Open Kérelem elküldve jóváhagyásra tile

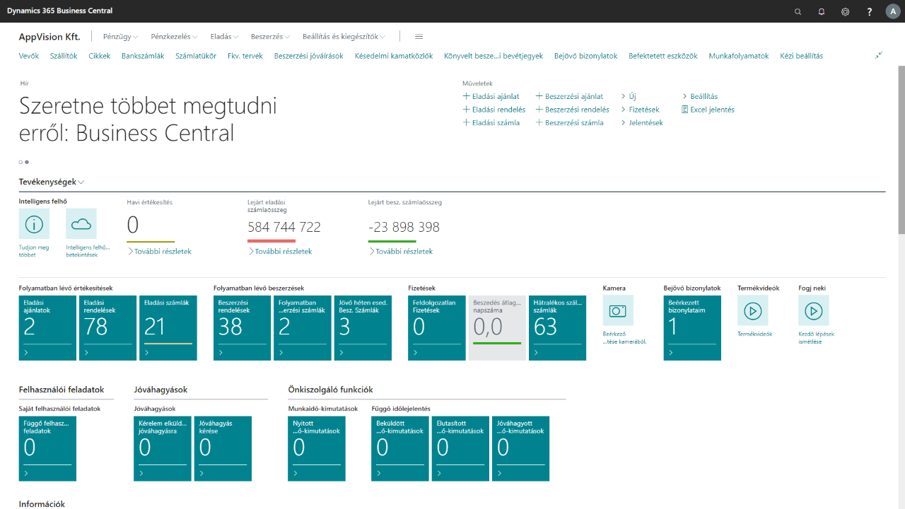coord(163,449)
